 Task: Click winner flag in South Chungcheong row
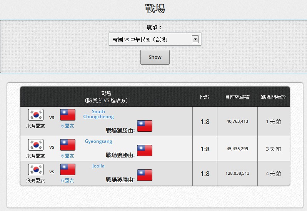click(x=145, y=126)
